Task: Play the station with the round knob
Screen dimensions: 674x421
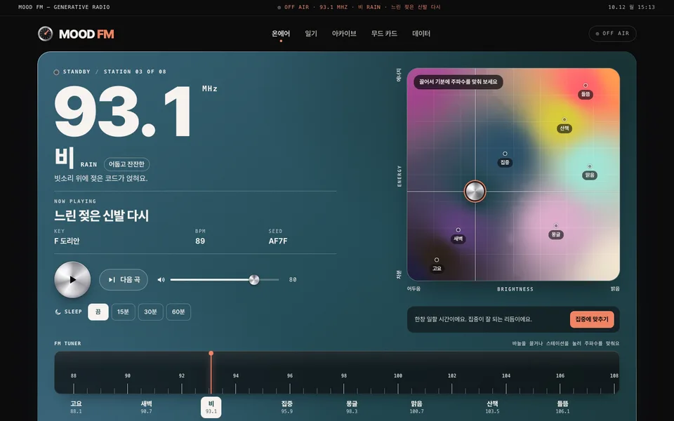Action: [72, 280]
